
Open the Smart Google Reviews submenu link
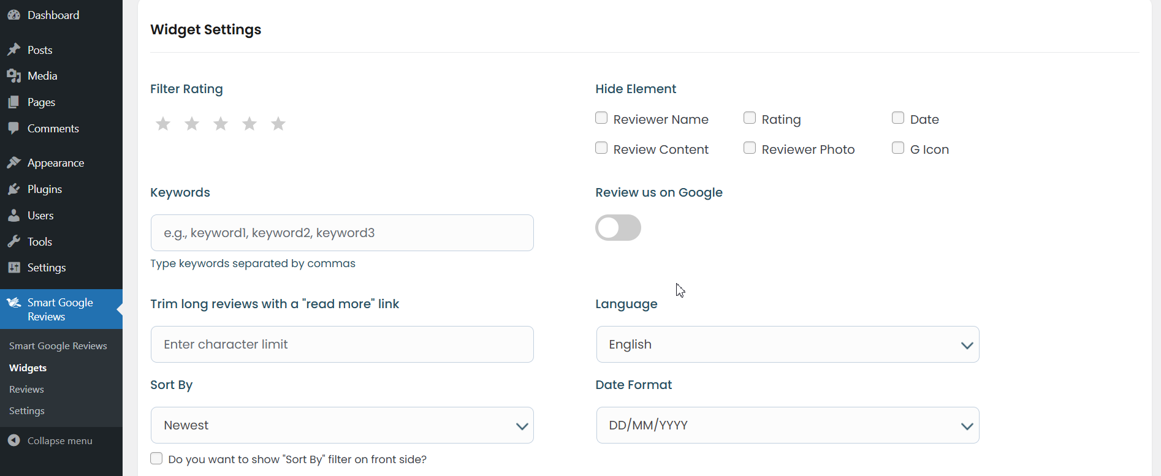coord(58,346)
